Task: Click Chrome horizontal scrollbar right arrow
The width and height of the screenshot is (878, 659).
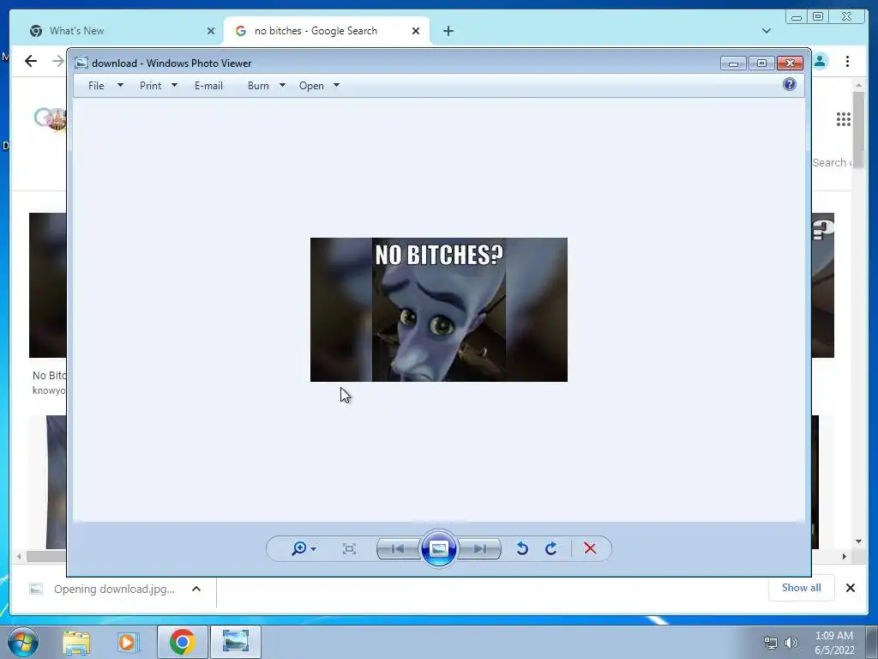Action: [x=845, y=556]
